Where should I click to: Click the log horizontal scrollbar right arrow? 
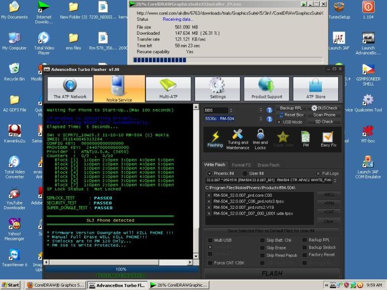point(190,262)
